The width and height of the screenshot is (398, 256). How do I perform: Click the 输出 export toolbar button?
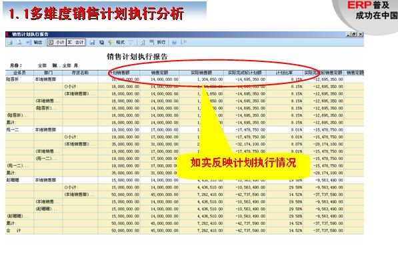(34, 43)
